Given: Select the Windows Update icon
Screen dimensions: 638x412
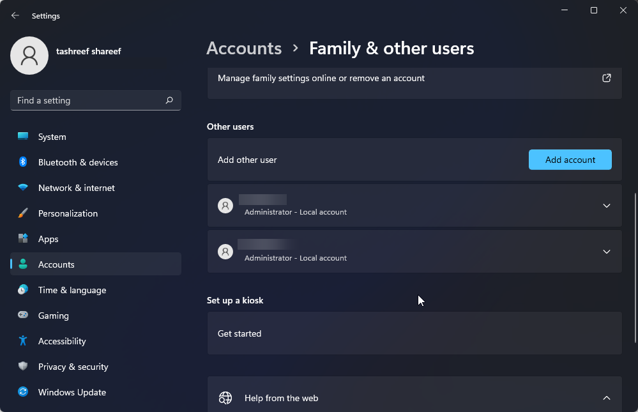Looking at the screenshot, I should [x=23, y=392].
